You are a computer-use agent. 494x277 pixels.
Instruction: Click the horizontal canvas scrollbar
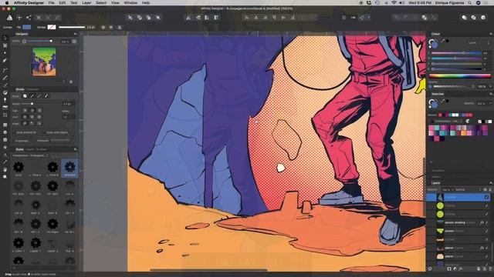tap(208, 269)
